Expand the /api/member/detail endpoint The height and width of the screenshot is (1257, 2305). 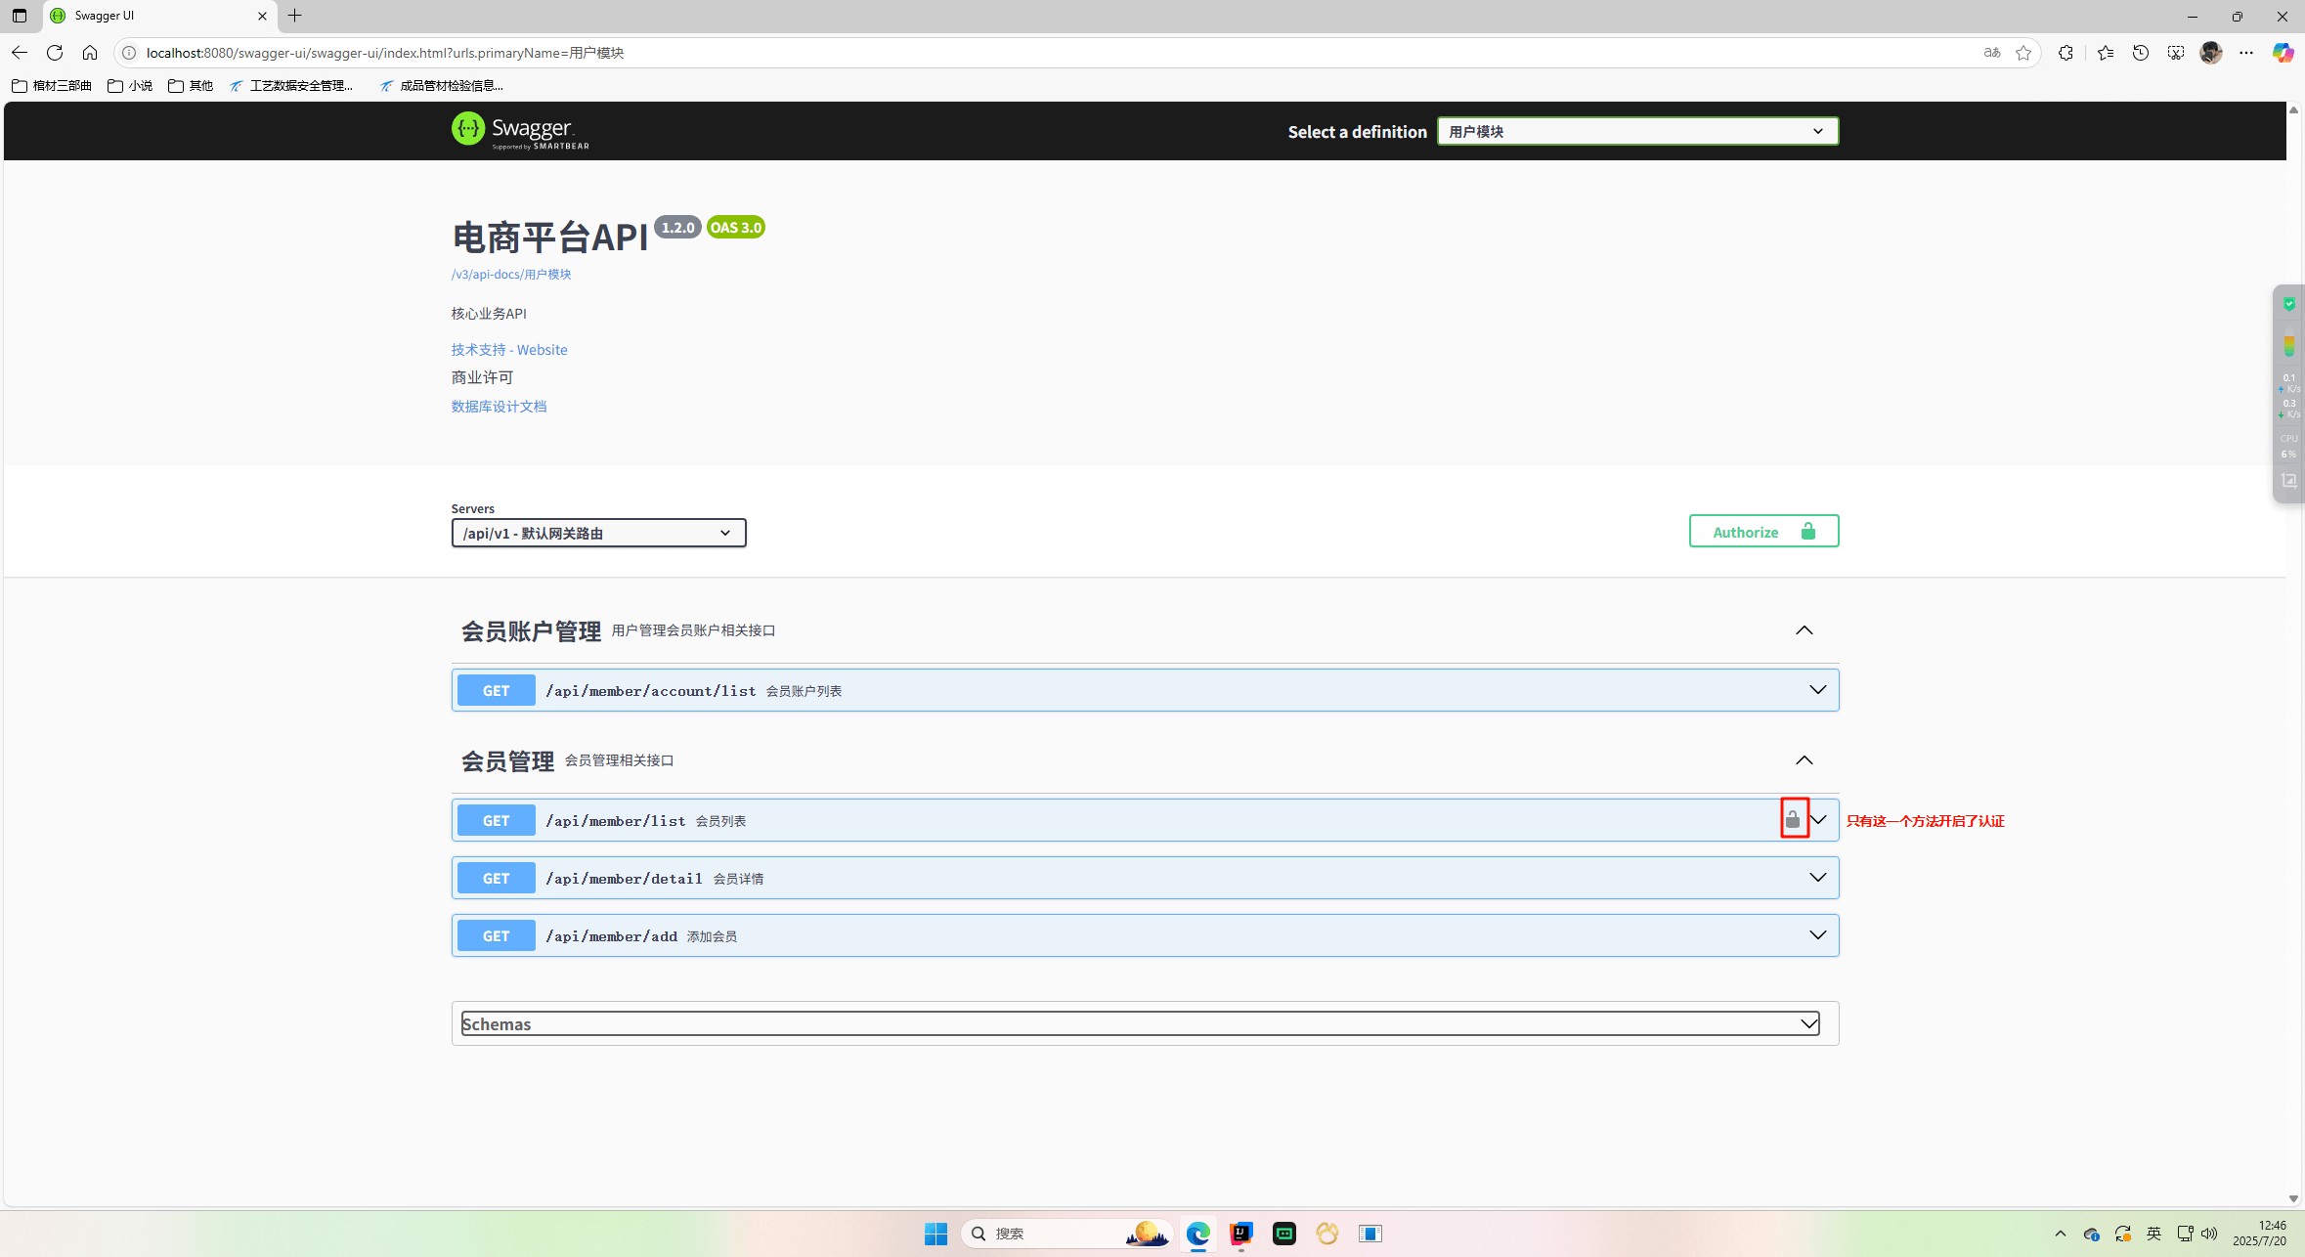(1817, 878)
